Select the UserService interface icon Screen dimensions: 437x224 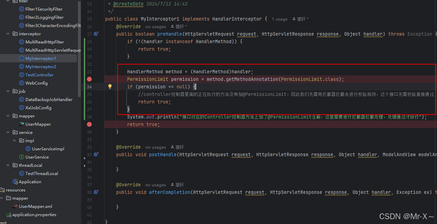(22, 157)
